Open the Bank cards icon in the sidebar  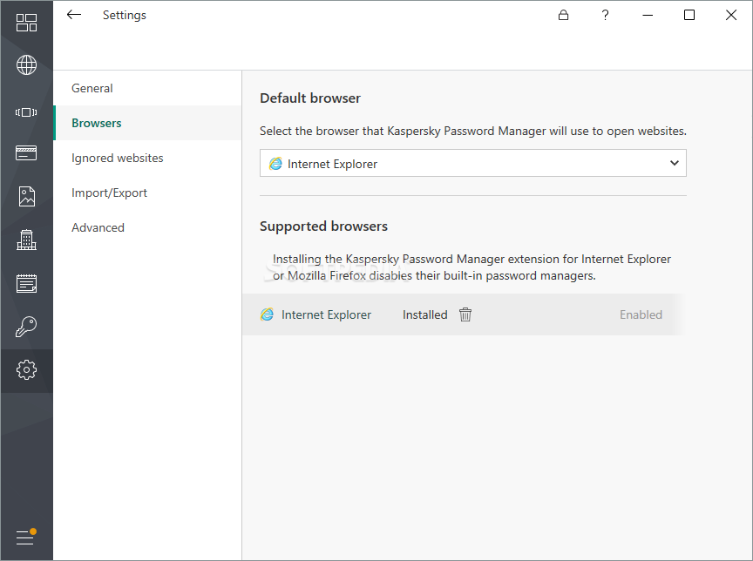(x=26, y=153)
